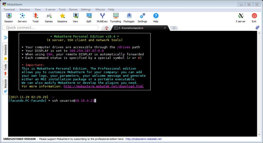Go to the home tab icon
The width and height of the screenshot is (263, 143).
point(107,28)
